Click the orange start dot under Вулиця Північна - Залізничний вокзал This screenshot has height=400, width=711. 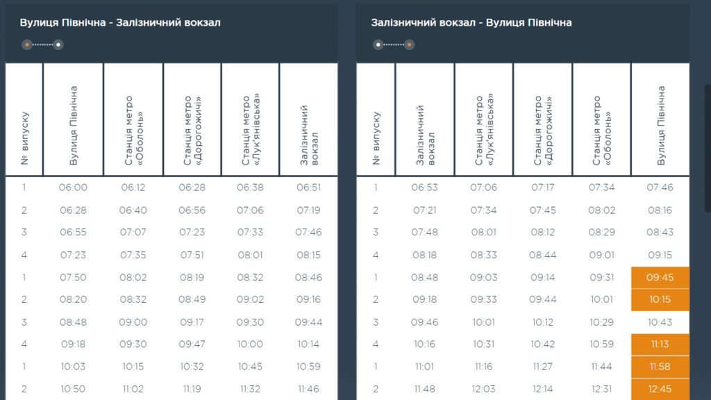[27, 44]
